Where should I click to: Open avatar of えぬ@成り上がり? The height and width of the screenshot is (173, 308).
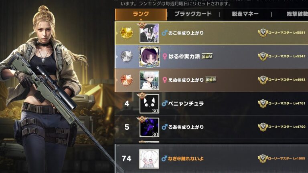pyautogui.click(x=149, y=80)
